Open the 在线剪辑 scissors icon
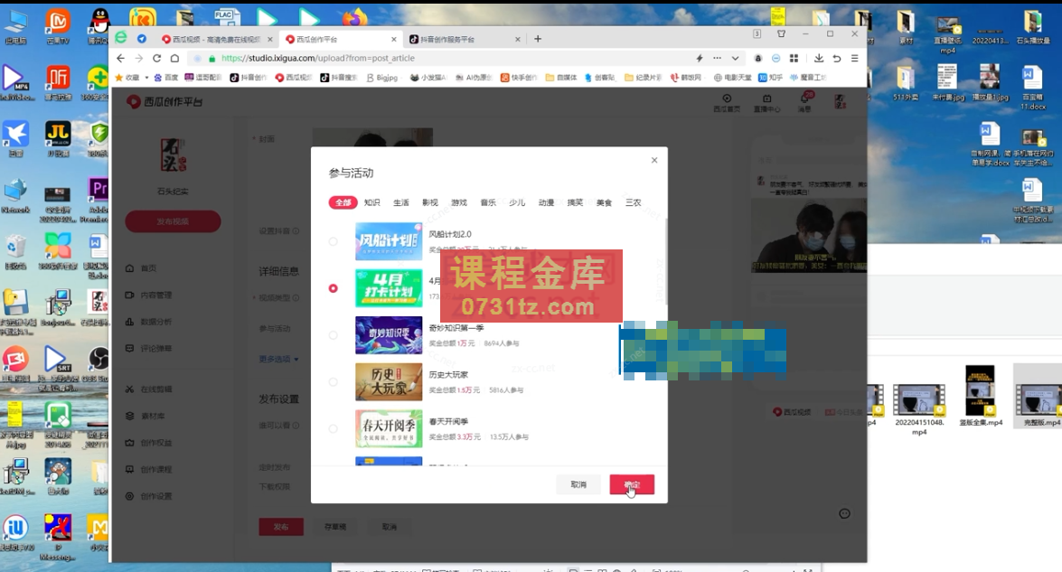Screen dimensions: 1062x572 click(129, 389)
